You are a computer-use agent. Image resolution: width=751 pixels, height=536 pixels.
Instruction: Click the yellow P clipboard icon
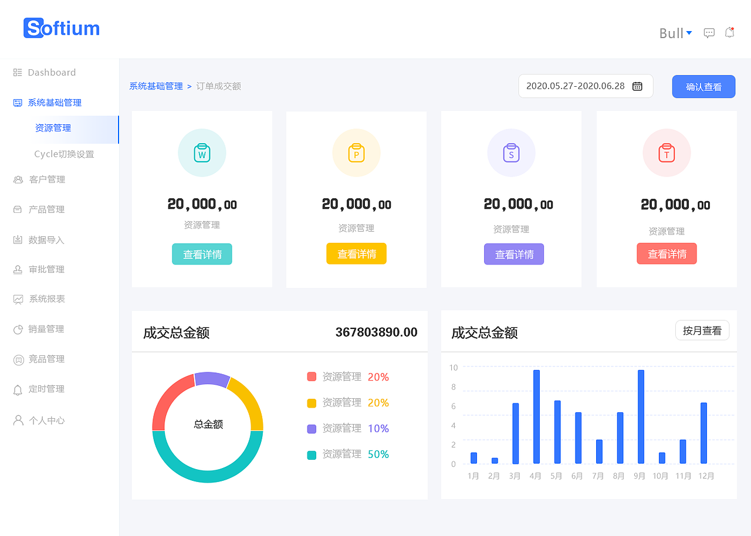356,152
